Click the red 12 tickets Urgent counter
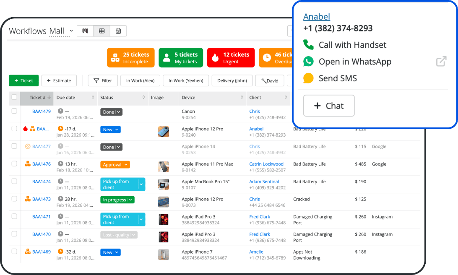Image resolution: width=458 pixels, height=275 pixels. pyautogui.click(x=231, y=57)
